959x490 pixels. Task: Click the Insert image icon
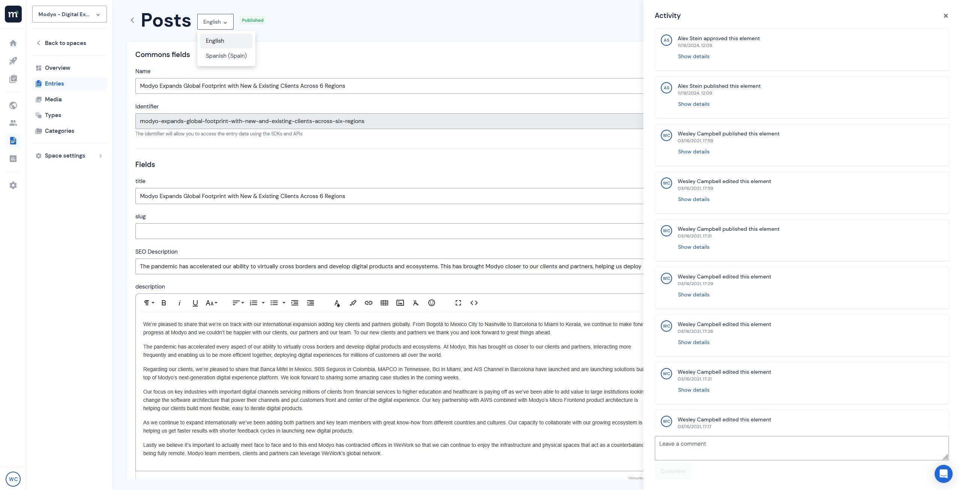tap(400, 303)
